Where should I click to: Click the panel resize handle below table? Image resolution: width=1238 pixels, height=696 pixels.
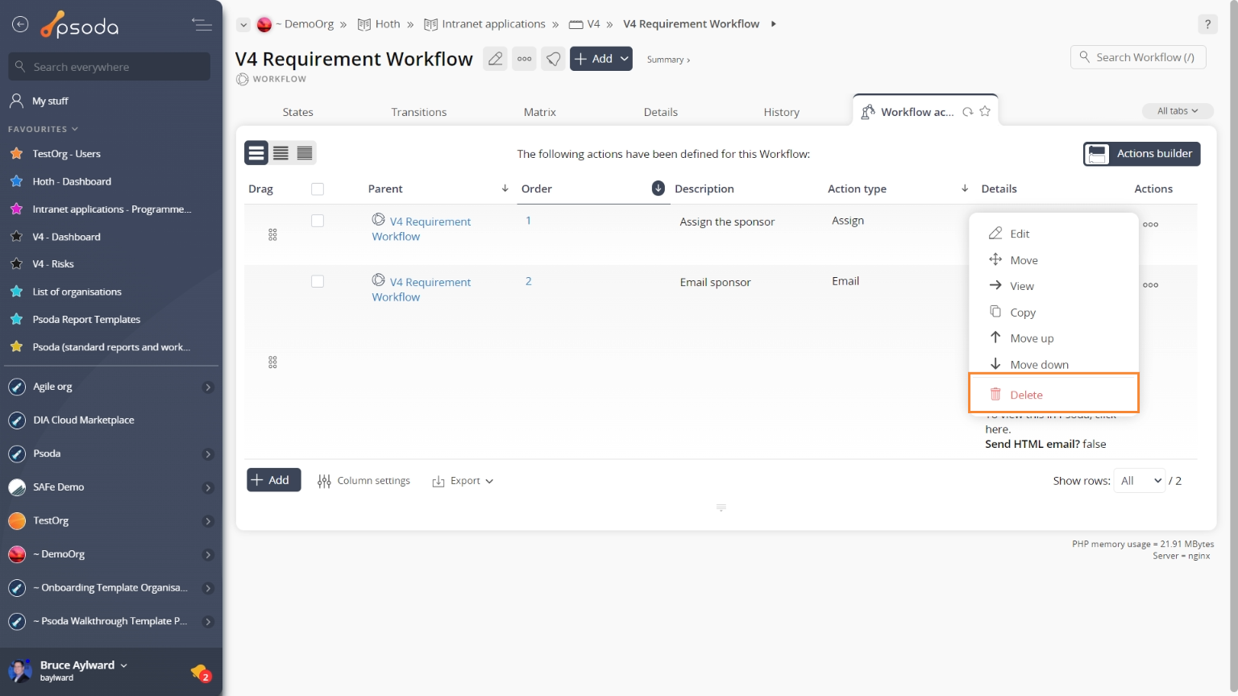point(721,507)
